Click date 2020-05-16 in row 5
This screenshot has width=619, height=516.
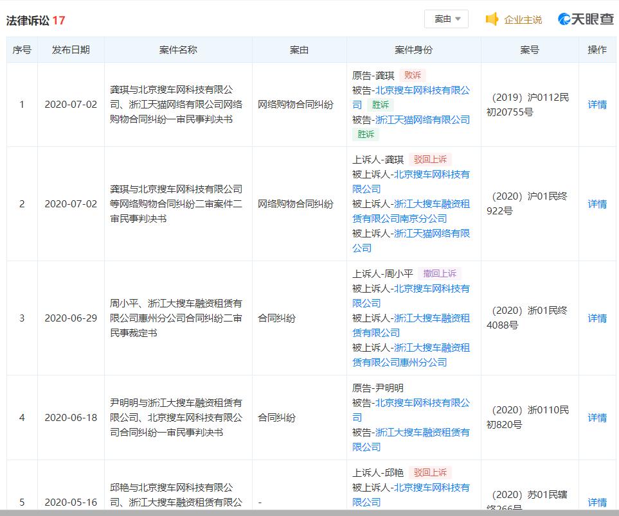point(71,503)
